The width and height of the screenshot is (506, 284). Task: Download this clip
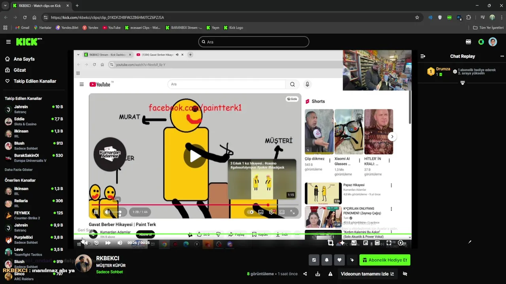click(x=318, y=274)
